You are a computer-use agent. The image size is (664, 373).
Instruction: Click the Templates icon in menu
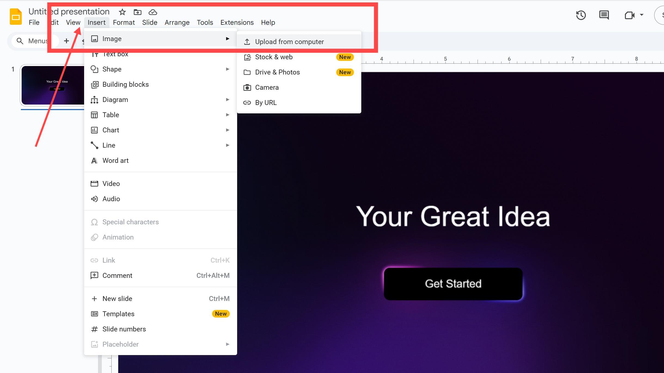[x=94, y=314]
